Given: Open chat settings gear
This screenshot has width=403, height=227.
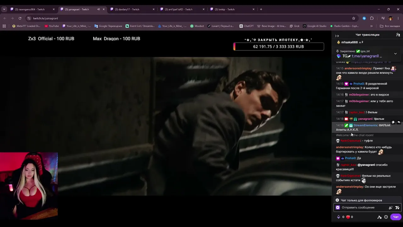Looking at the screenshot, I should (386, 217).
